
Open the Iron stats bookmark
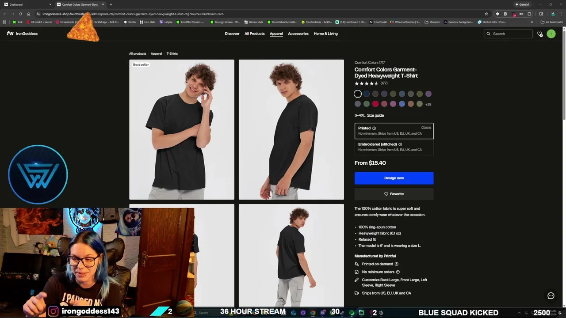148,22
